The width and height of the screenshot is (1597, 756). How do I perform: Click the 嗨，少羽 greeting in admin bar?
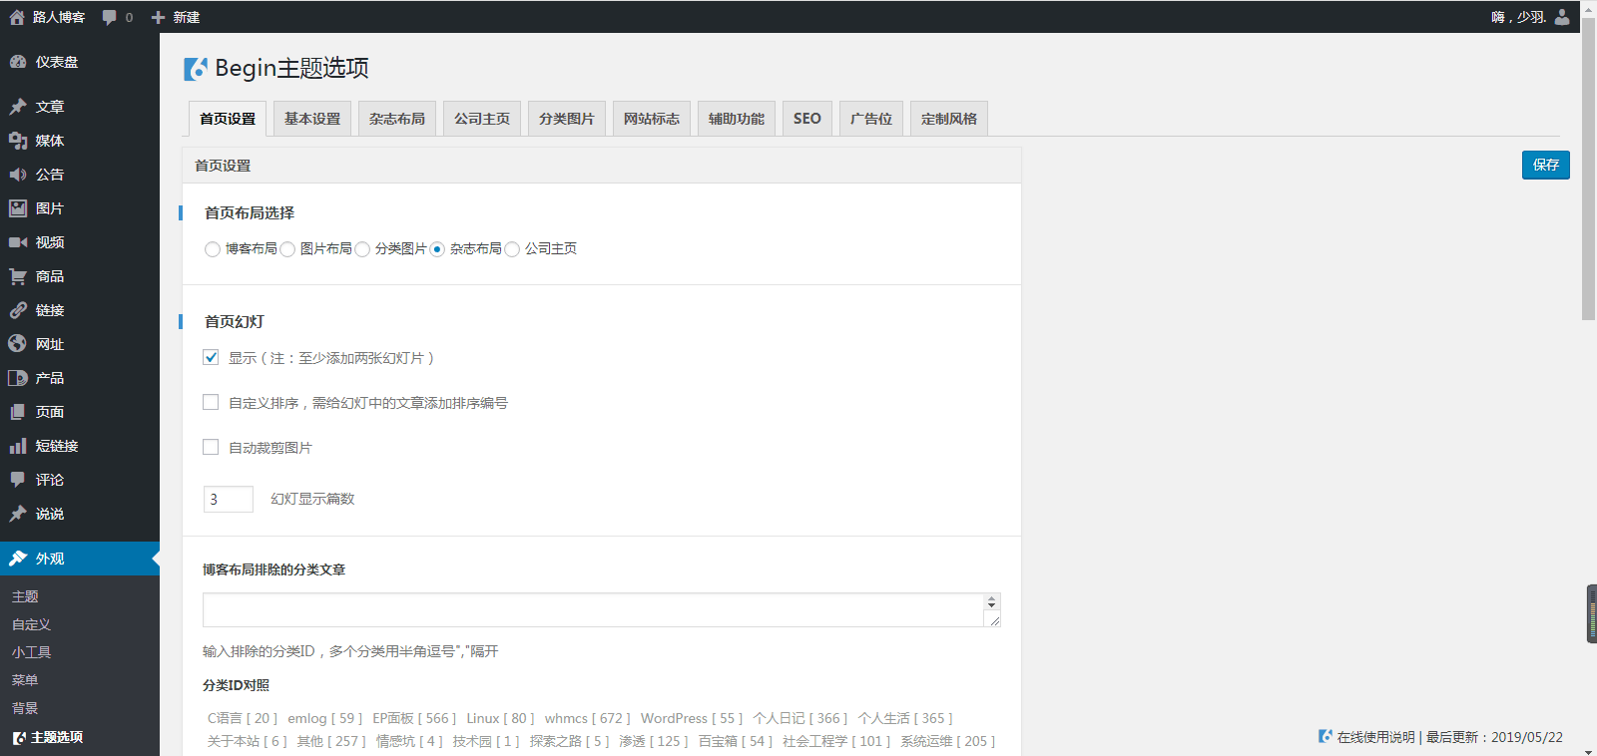tap(1519, 17)
